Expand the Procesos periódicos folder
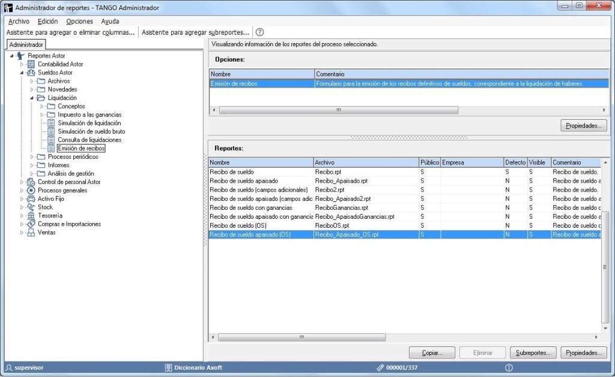The height and width of the screenshot is (377, 615). (32, 157)
